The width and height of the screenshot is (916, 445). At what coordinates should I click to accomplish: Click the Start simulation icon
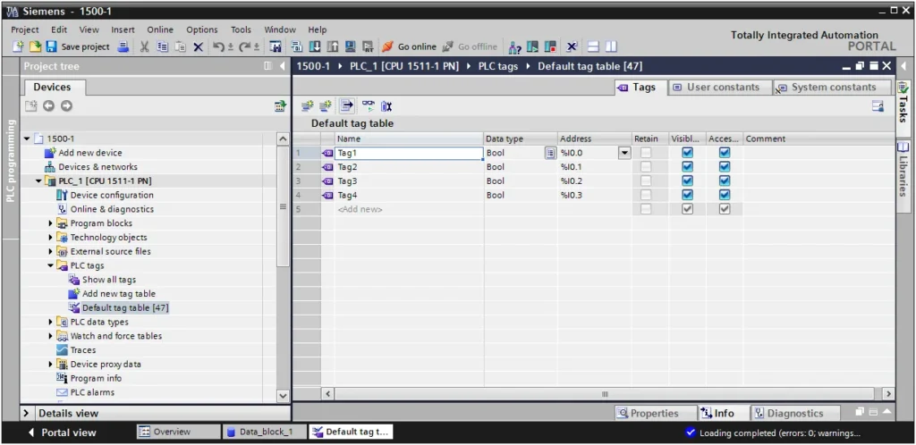(x=350, y=46)
